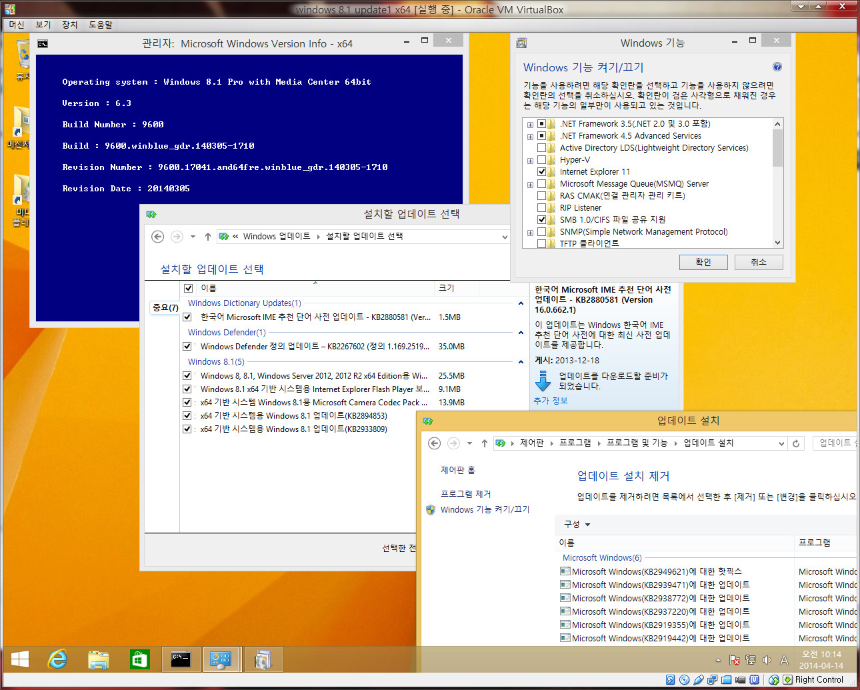Click forward arrow in the update selection window
Viewport: 860px width, 690px height.
pyautogui.click(x=177, y=236)
